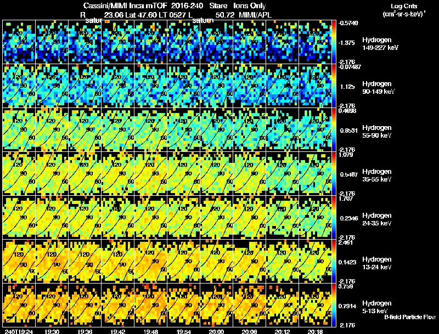The height and width of the screenshot is (334, 439).
Task: Open the 13-24 keV image panel at 19:54
Action: 184,261
